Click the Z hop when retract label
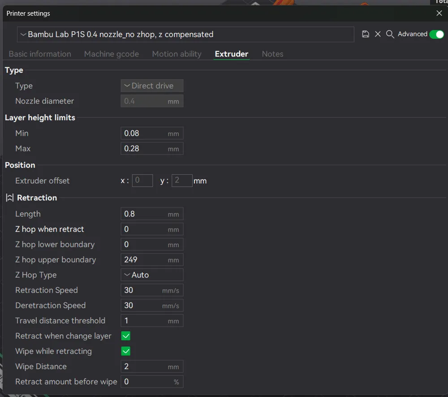The width and height of the screenshot is (448, 397). click(x=49, y=229)
